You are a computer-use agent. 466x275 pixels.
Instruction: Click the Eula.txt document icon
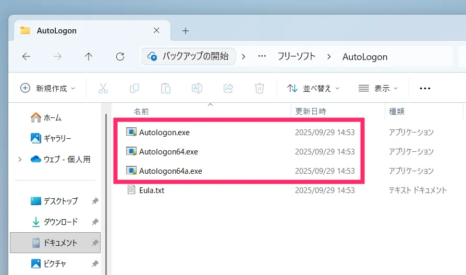[131, 189]
